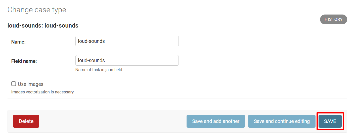
Task: Click the Change case type heading
Action: 37,10
